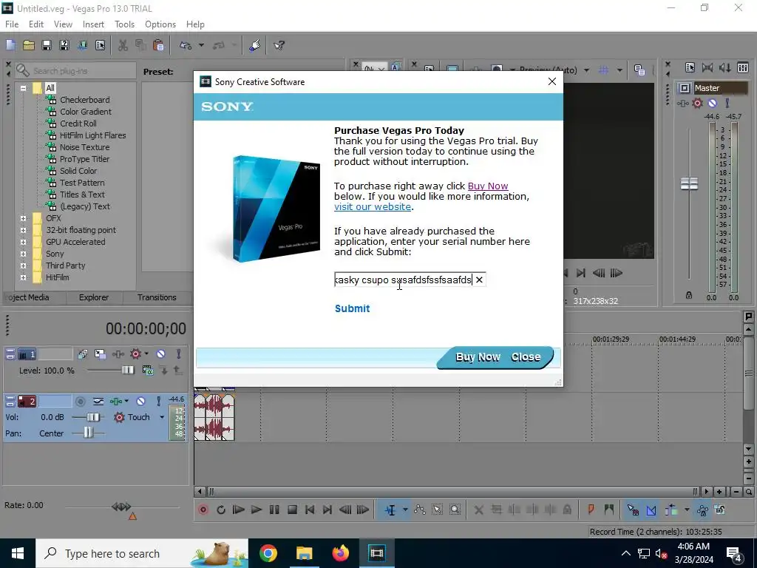This screenshot has width=757, height=568.
Task: Switch to the Transitions tab
Action: 157,297
